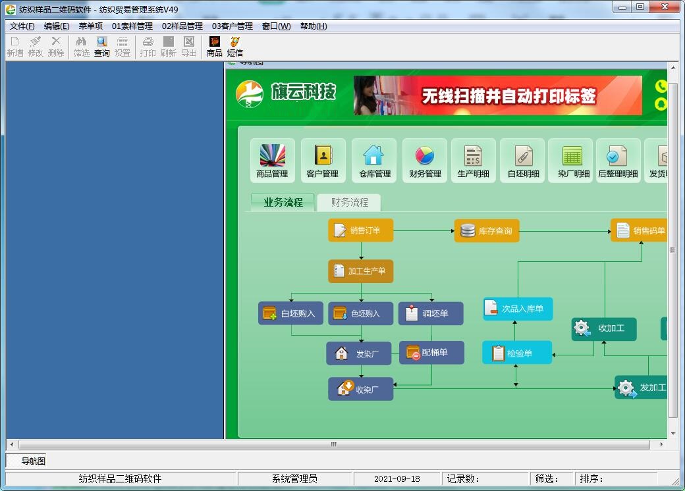Open the 窗口(W) menu
Screen dimensions: 685x491
[x=276, y=26]
